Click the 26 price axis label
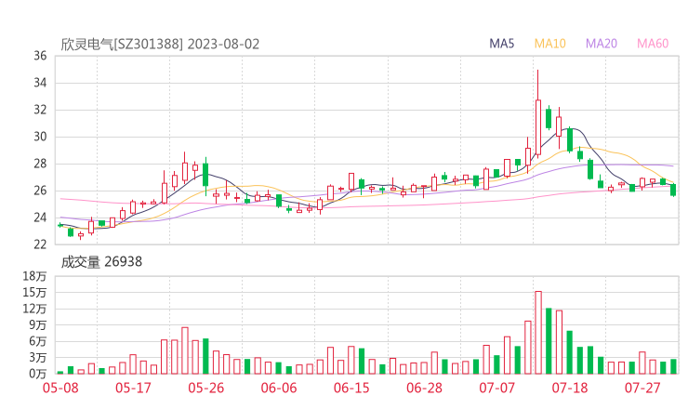The width and height of the screenshot is (688, 409). [40, 191]
